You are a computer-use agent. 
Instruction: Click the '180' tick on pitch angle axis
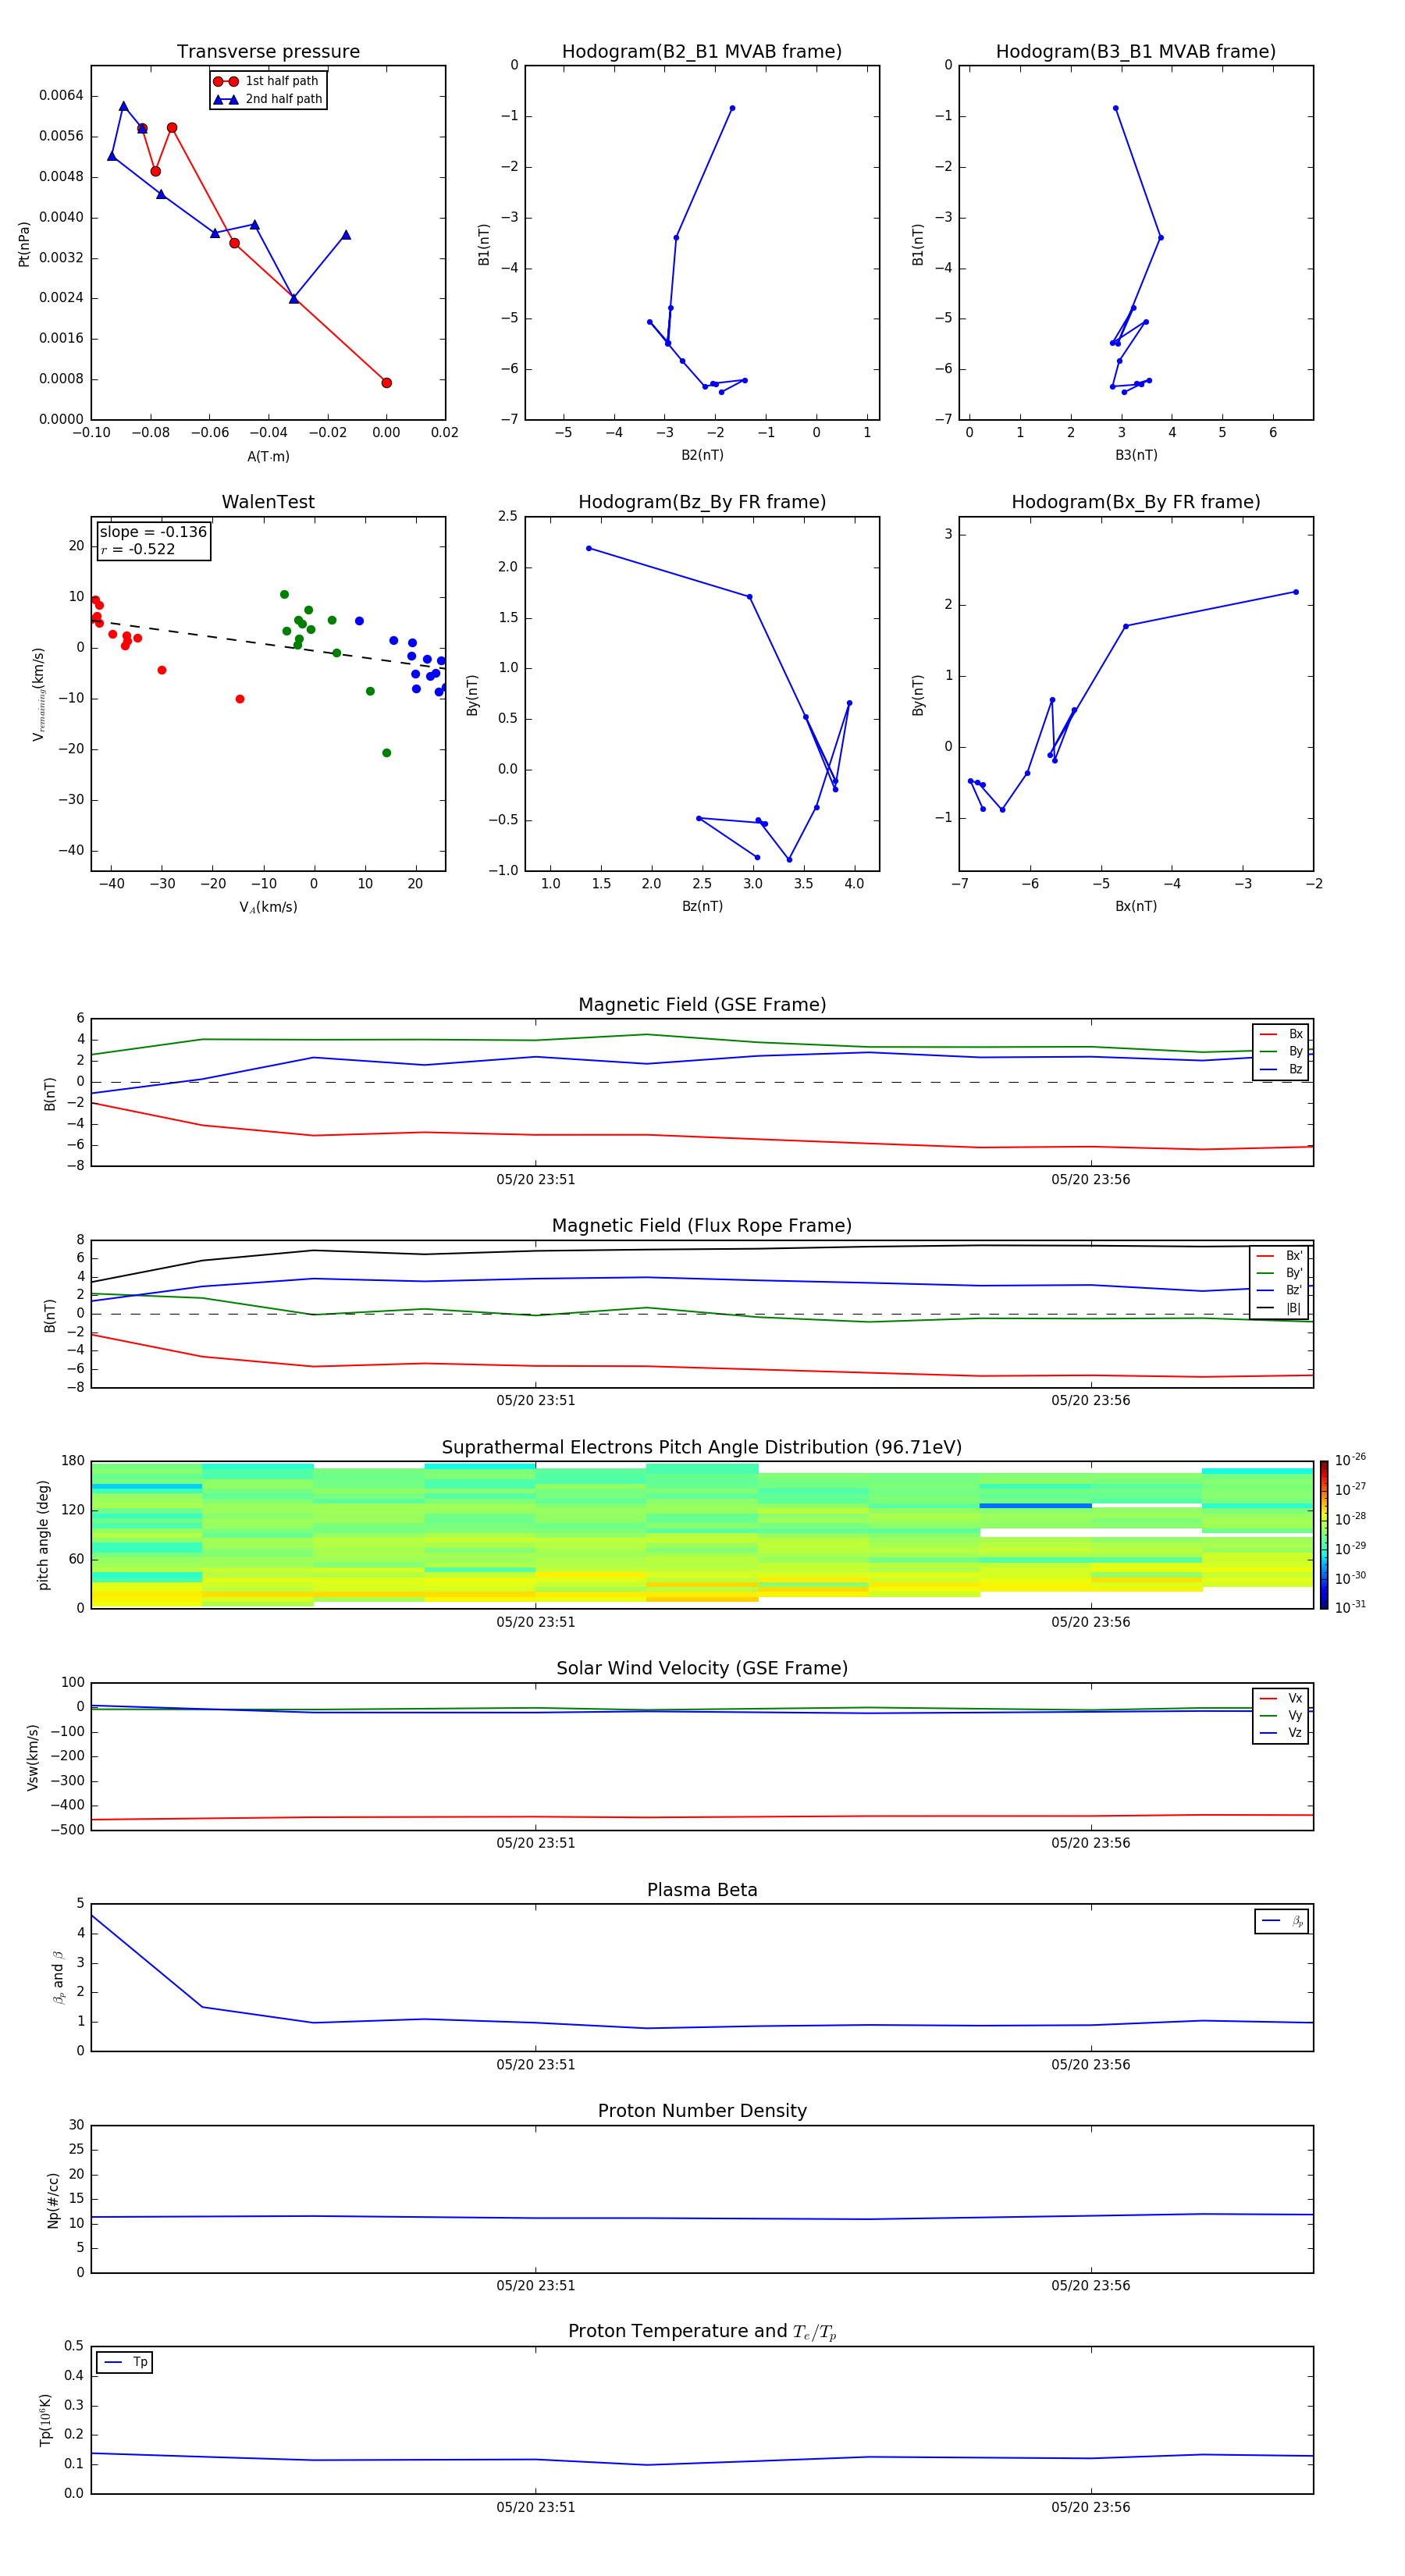point(73,1461)
